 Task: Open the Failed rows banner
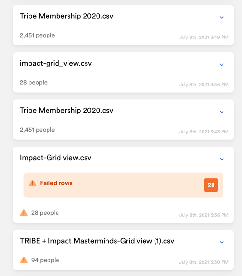point(124,185)
